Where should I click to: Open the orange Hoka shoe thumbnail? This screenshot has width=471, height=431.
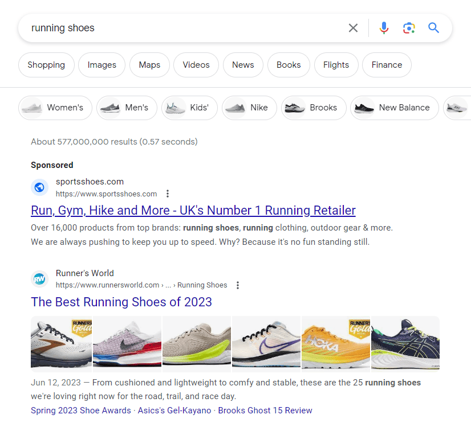pyautogui.click(x=336, y=344)
